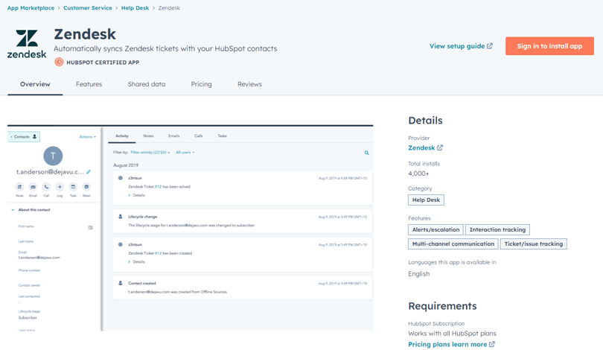603x350 pixels.
Task: Switch to the Overview tab
Action: tap(35, 84)
